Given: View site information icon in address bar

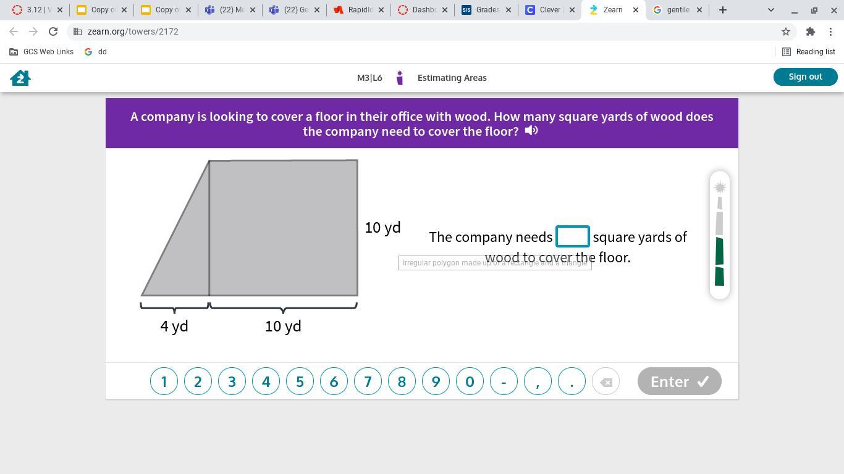Looking at the screenshot, I should pyautogui.click(x=78, y=31).
